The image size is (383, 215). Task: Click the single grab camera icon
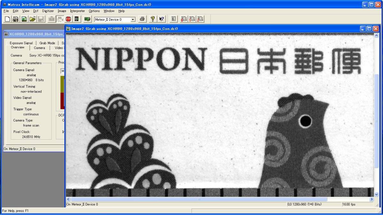pyautogui.click(x=51, y=19)
